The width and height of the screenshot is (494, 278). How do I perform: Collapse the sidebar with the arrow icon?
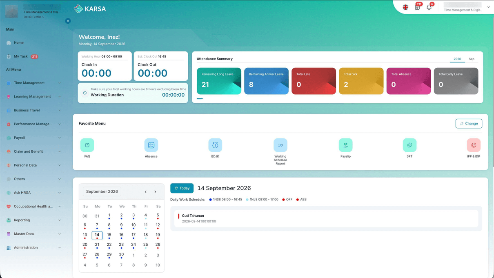(68, 21)
